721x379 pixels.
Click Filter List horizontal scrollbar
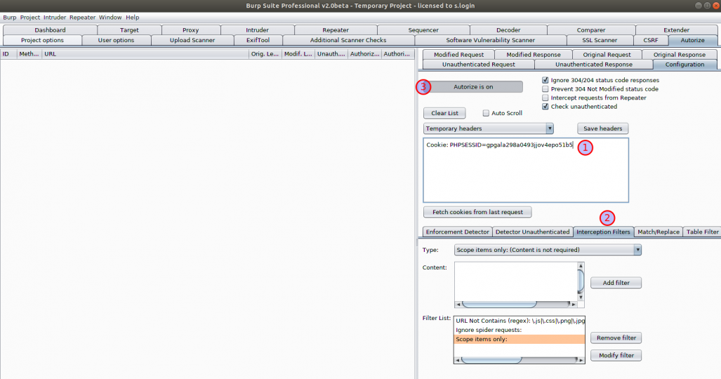519,360
